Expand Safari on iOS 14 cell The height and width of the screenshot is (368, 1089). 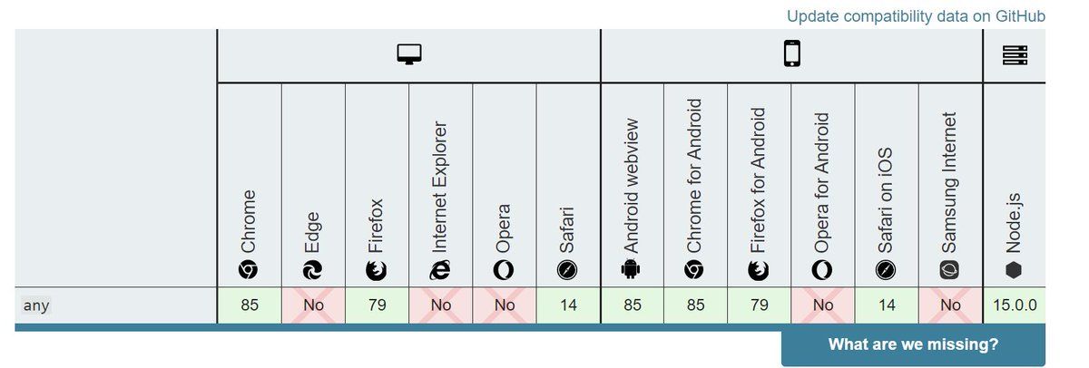coord(887,305)
